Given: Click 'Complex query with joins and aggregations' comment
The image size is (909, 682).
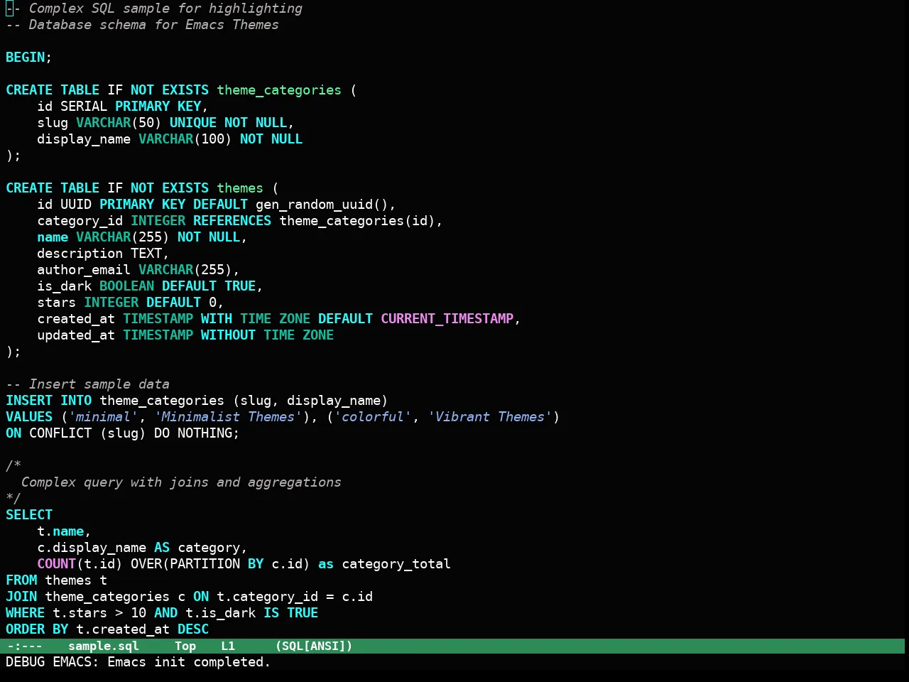Looking at the screenshot, I should 181,482.
